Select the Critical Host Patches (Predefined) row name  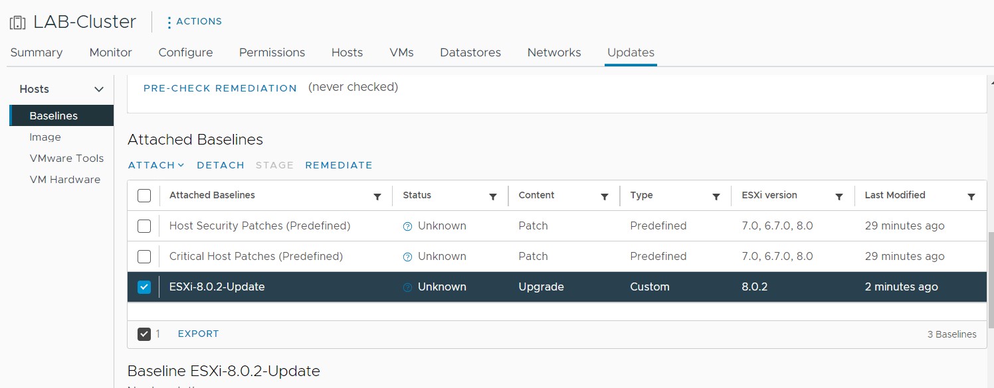(x=256, y=257)
